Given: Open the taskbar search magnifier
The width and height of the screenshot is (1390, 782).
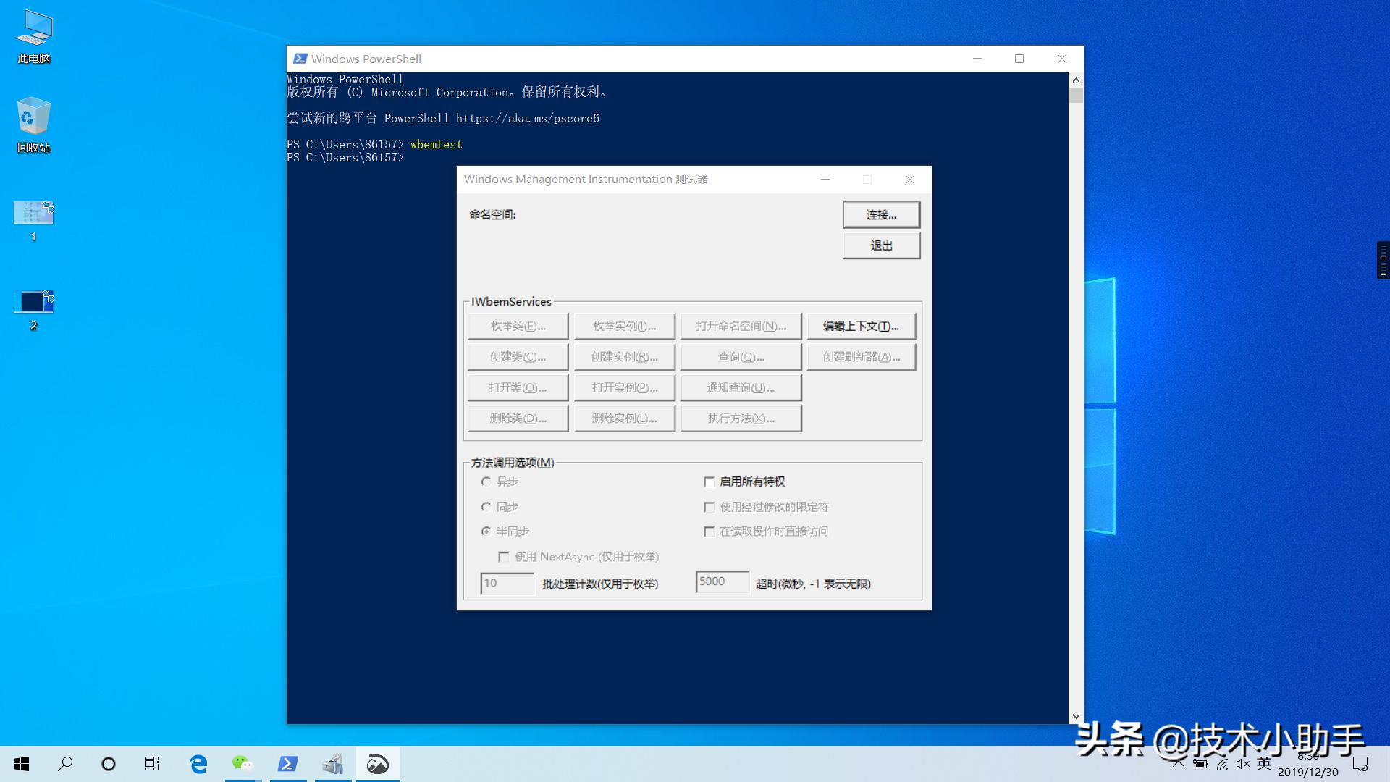Looking at the screenshot, I should pos(65,764).
